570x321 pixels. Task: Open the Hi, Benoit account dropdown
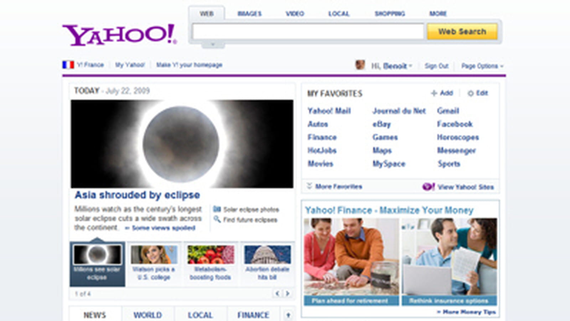[x=392, y=66]
